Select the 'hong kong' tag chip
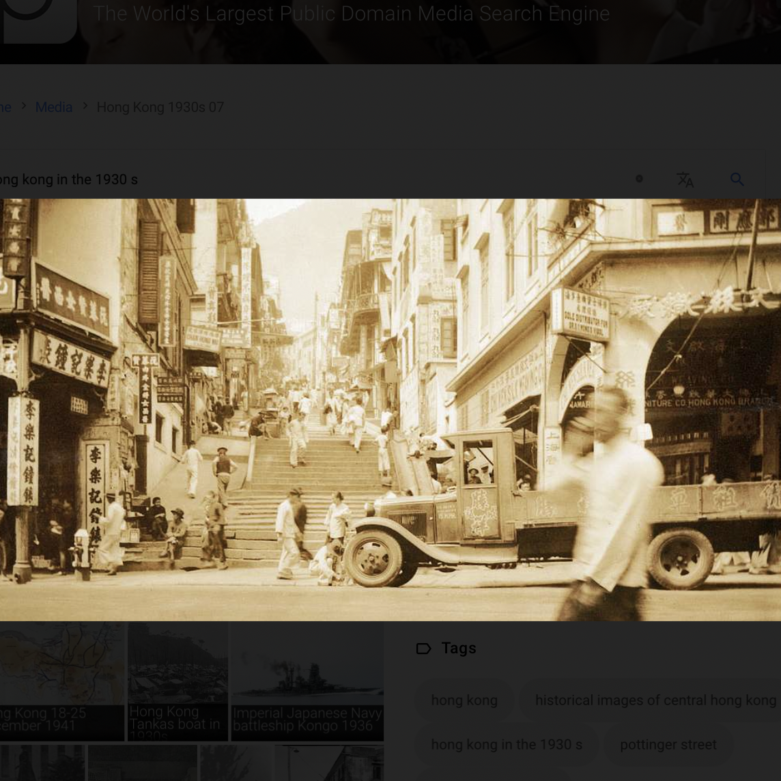Screen dimensions: 781x781 (x=464, y=700)
